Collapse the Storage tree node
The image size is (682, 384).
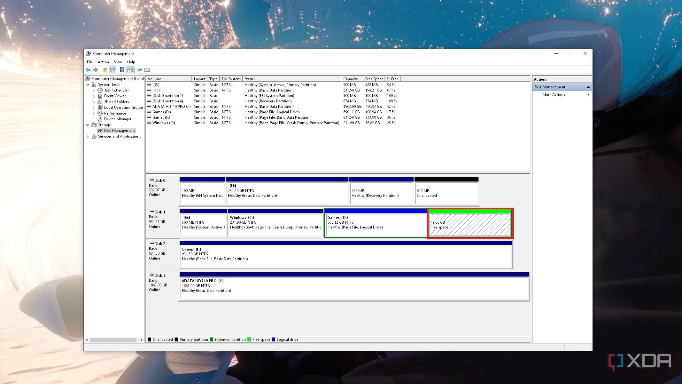coord(88,125)
